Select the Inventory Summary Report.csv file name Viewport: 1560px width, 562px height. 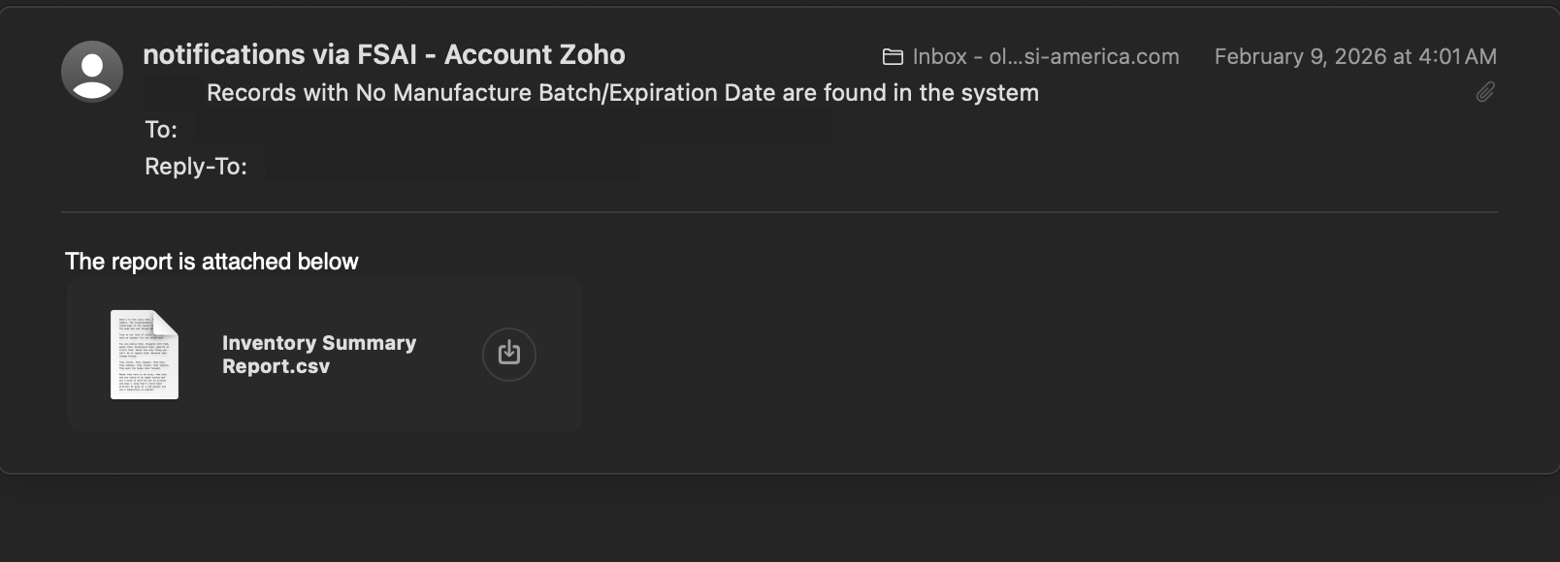(x=319, y=355)
